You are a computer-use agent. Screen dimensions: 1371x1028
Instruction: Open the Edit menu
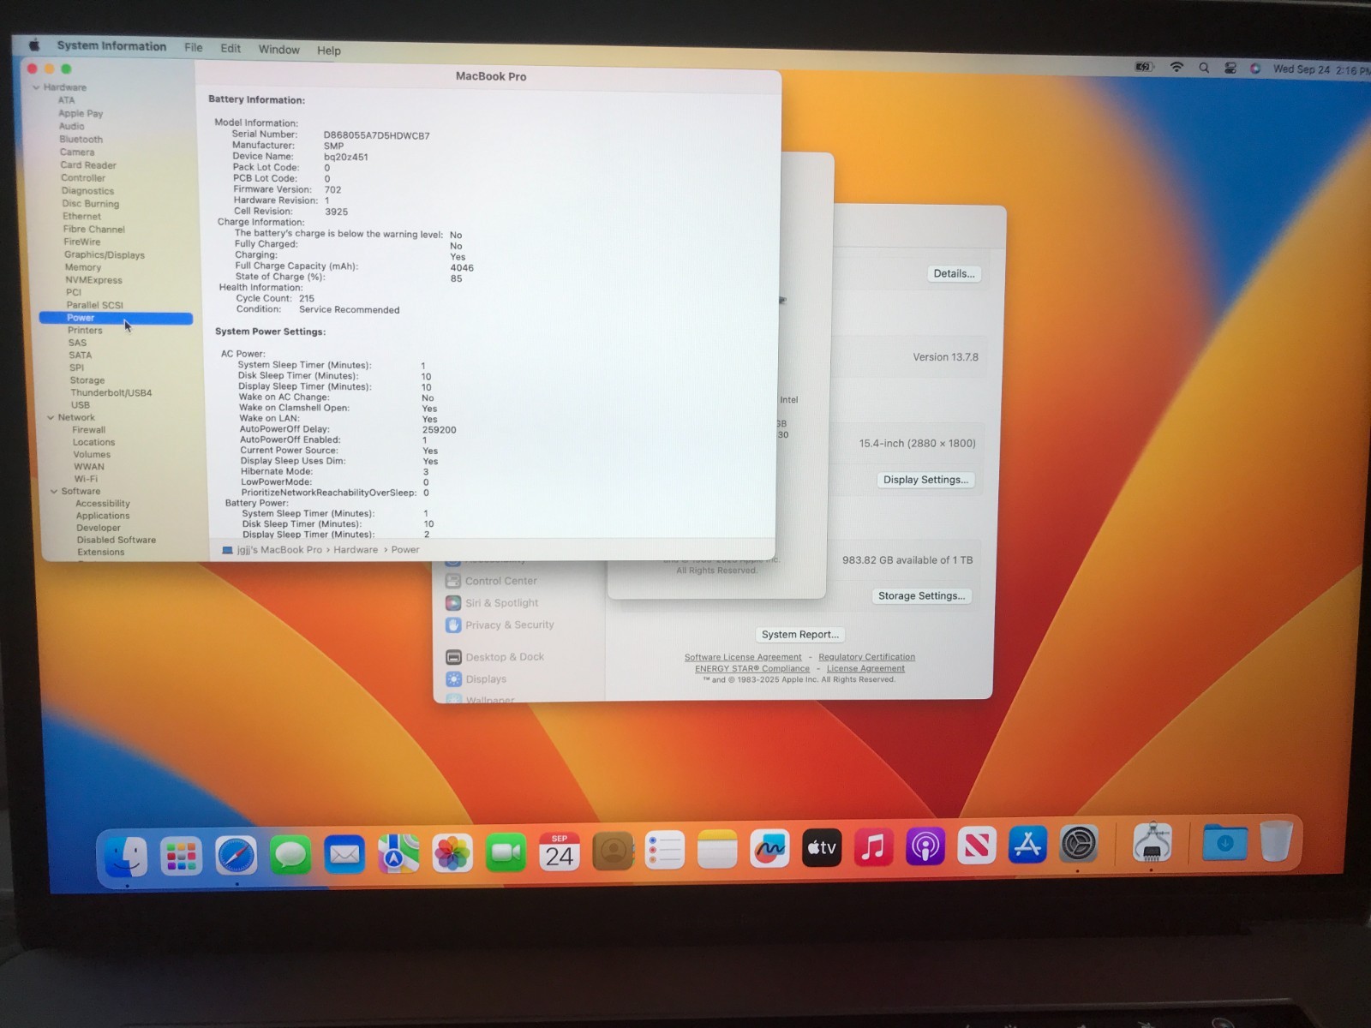point(230,49)
